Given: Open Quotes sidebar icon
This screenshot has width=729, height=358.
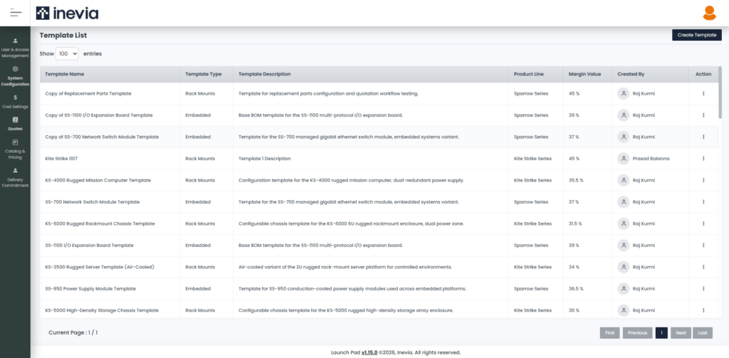Looking at the screenshot, I should tap(16, 120).
